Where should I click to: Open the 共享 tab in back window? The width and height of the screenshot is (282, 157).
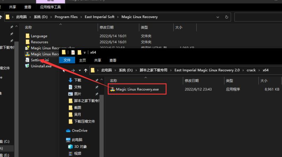(12, 7)
